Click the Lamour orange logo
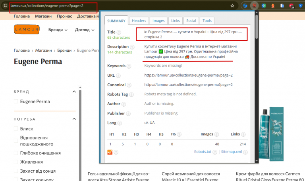305x181 pixels. click(x=27, y=29)
